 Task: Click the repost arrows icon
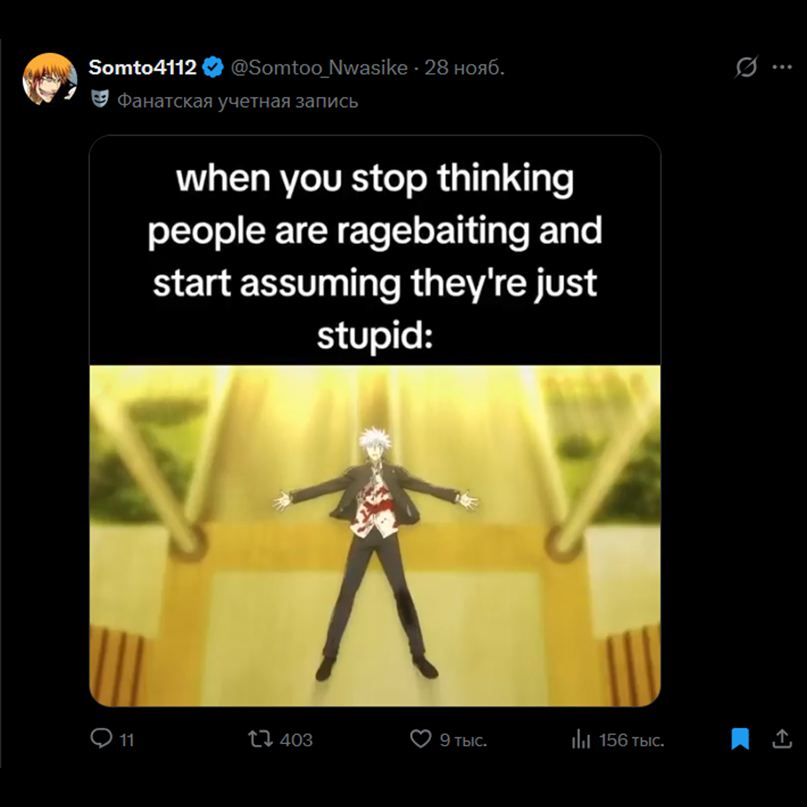click(x=260, y=740)
